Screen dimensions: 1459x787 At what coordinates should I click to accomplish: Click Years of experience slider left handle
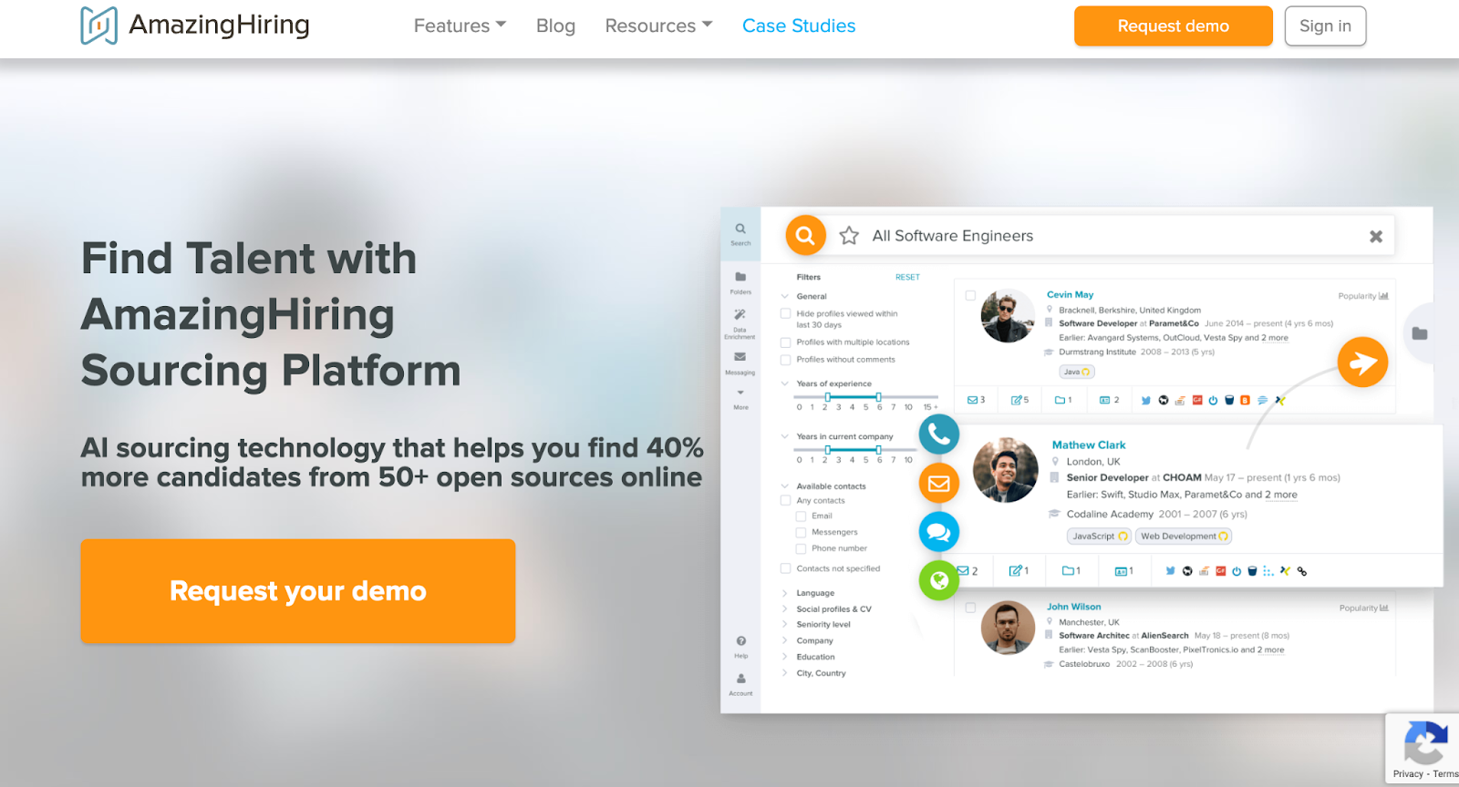827,397
